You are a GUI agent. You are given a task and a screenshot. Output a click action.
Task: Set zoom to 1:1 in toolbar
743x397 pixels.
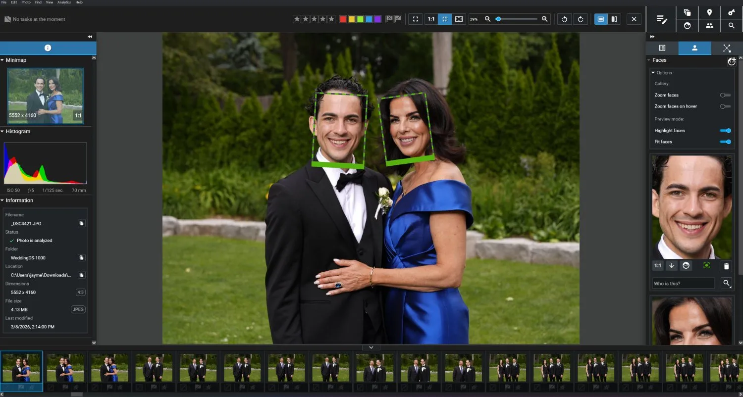pos(431,19)
